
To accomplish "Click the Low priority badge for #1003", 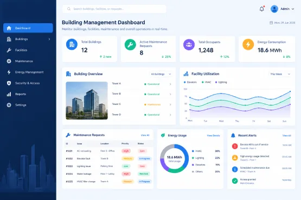I will (126, 166).
